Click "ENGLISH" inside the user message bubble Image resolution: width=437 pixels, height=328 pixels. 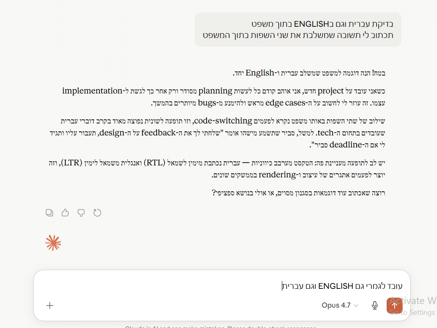click(x=311, y=24)
